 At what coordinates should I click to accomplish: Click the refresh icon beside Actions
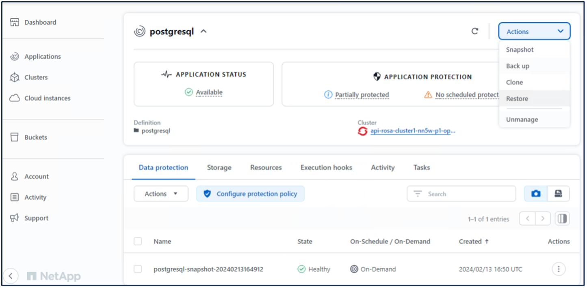(474, 31)
